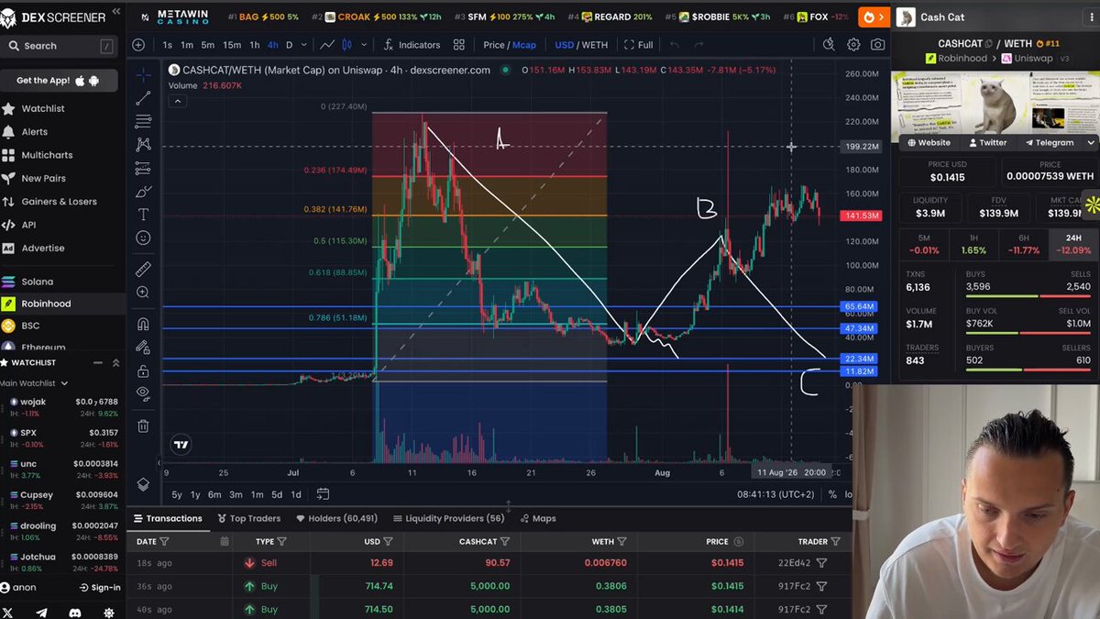
Task: Select the trend line drawing tool
Action: (x=143, y=98)
